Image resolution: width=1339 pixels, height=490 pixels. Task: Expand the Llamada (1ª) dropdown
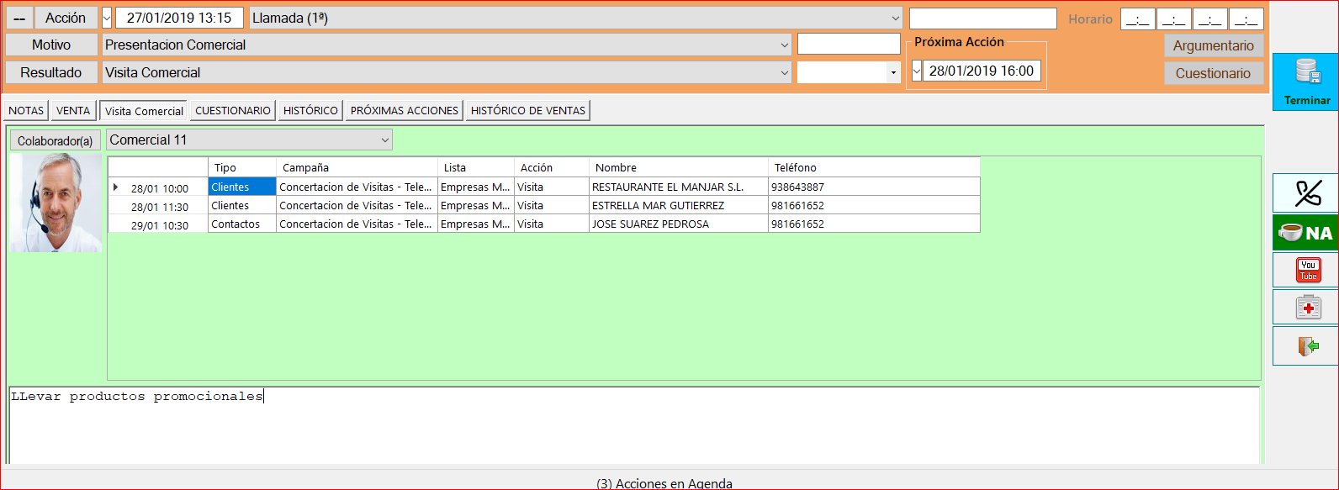coord(895,18)
